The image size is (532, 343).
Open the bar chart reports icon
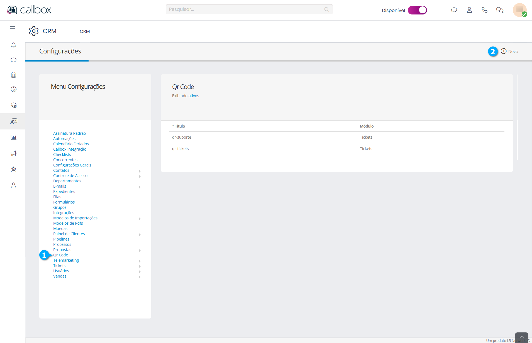coord(13,137)
